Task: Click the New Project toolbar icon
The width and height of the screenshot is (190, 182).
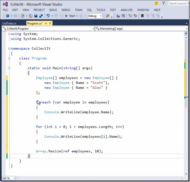Action: tap(23, 16)
